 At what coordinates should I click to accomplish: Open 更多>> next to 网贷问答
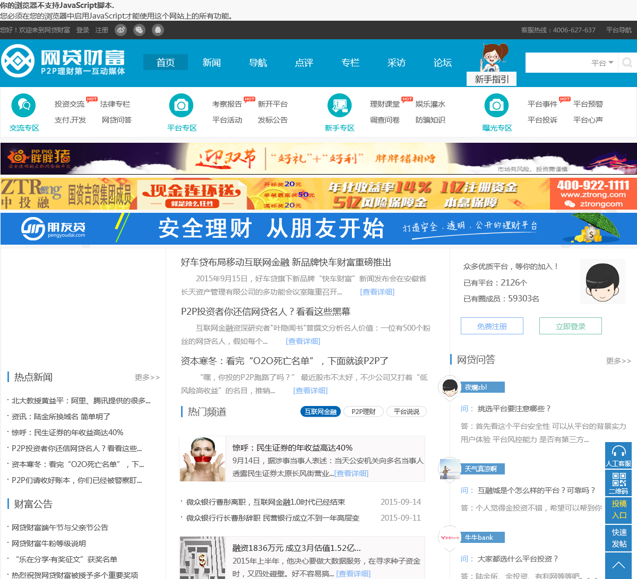(x=618, y=361)
